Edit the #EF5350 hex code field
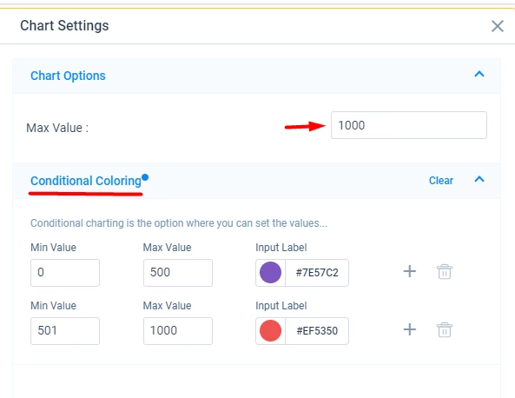 coord(317,330)
